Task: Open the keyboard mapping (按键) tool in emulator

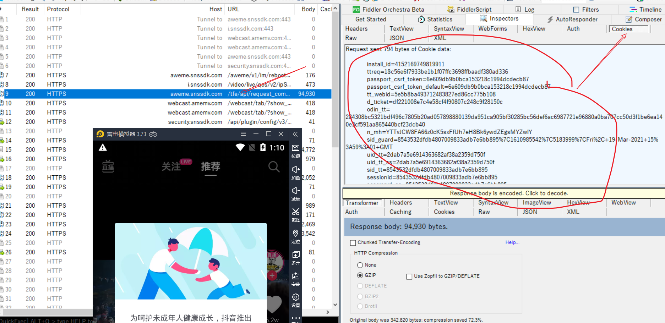Action: (295, 151)
